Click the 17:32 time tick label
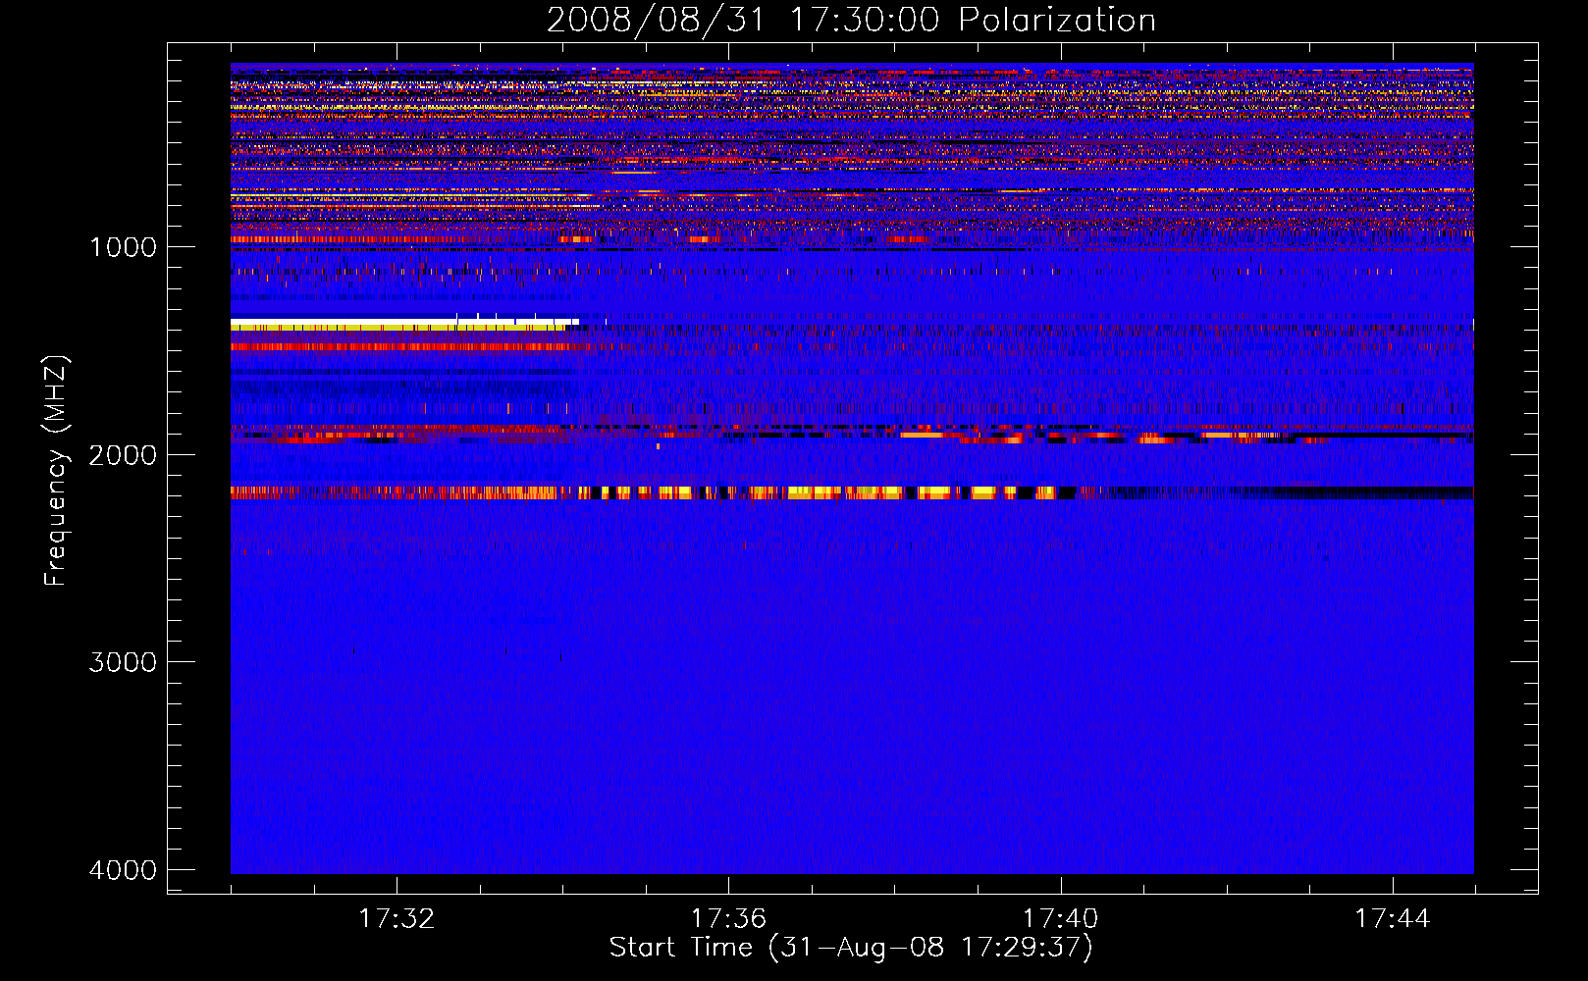 click(x=397, y=919)
